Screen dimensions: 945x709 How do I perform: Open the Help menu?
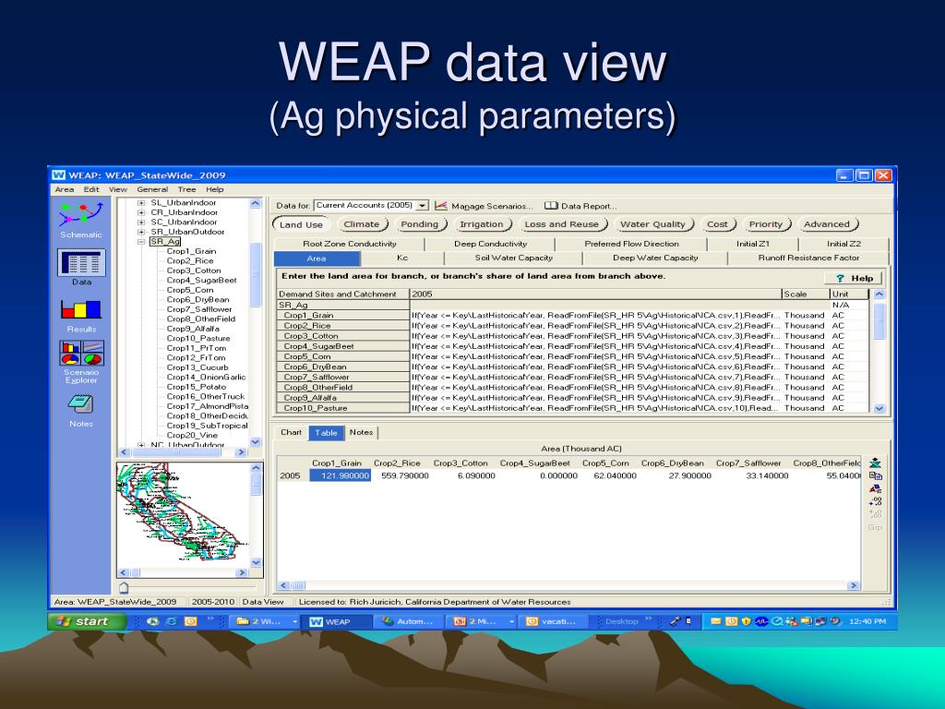pos(214,189)
